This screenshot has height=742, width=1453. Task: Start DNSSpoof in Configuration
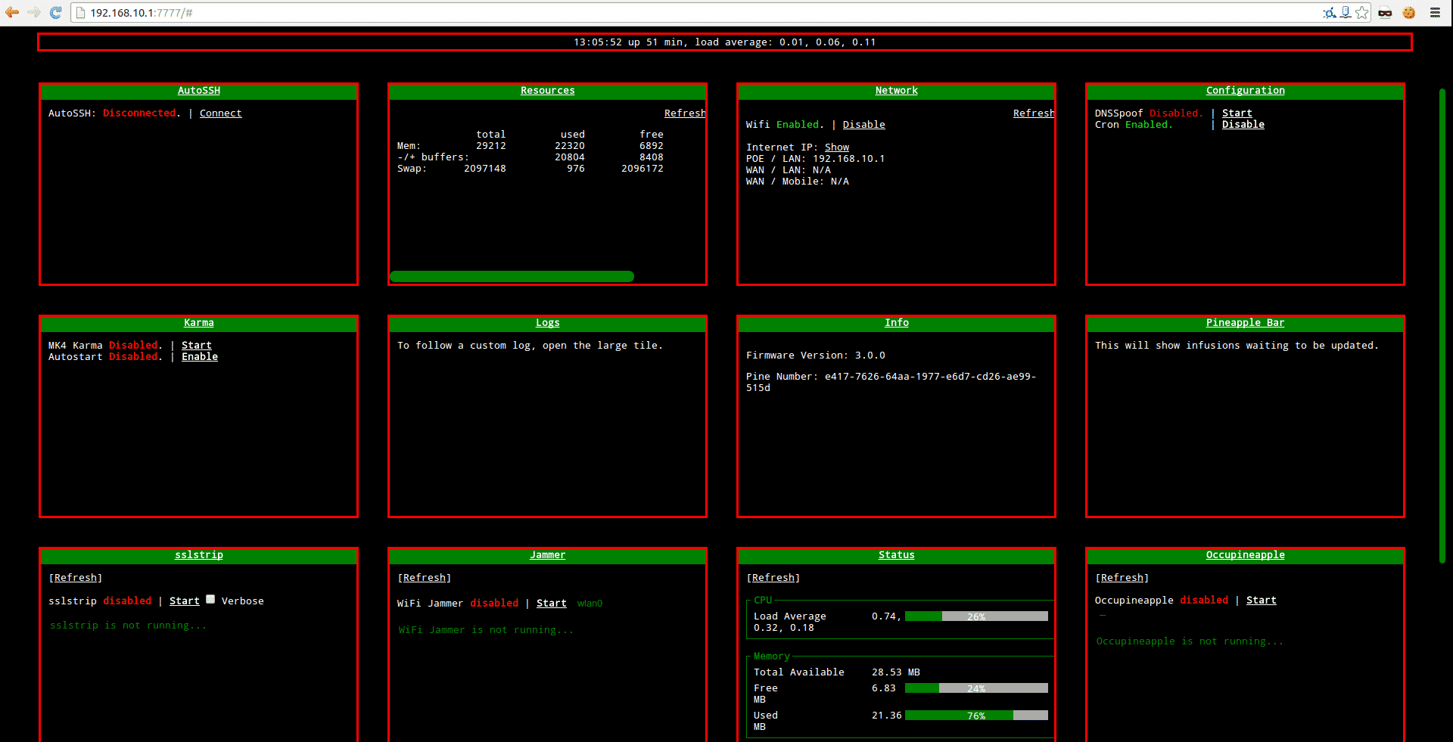(x=1237, y=113)
